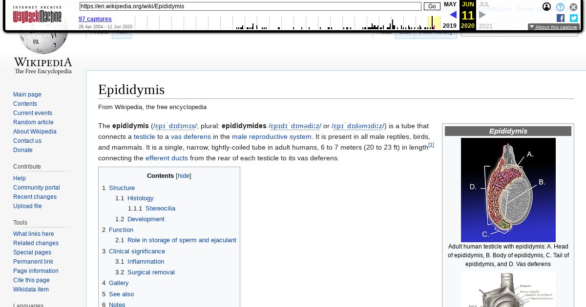The width and height of the screenshot is (586, 307).
Task: Open Special pages
Action: click(32, 252)
